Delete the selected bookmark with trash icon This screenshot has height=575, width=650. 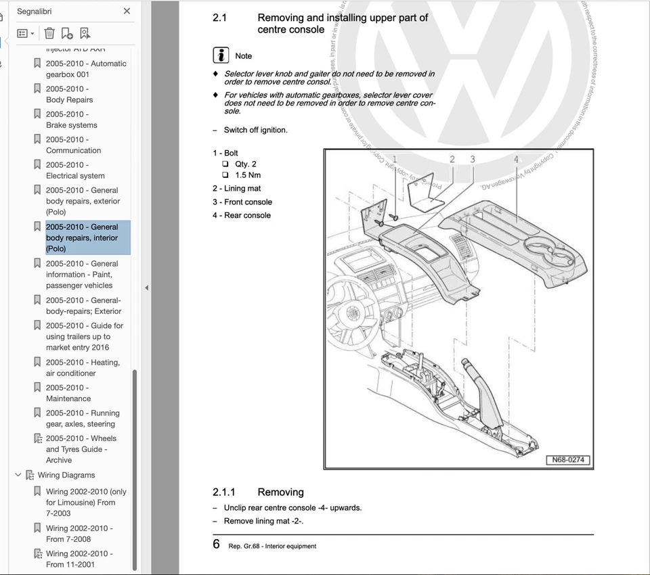(49, 32)
